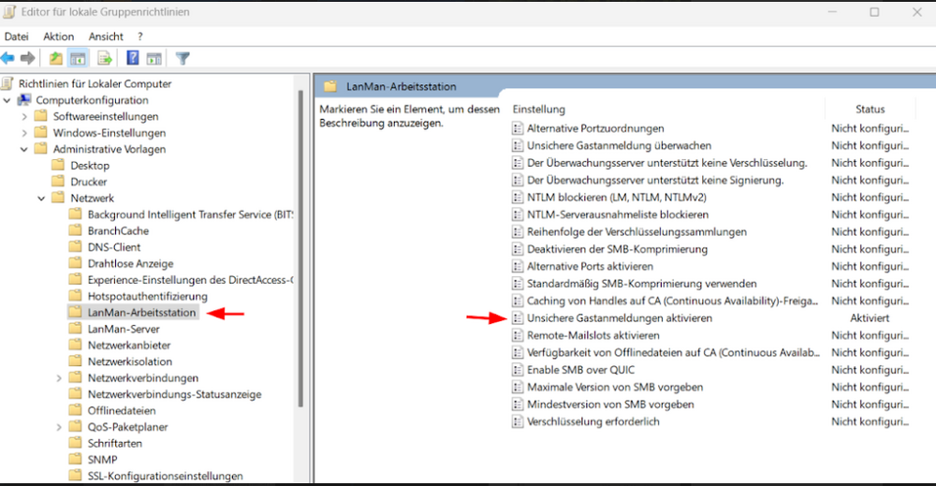
Task: Click the policy icon of Verschlüsselung erforderlich
Action: click(x=517, y=421)
